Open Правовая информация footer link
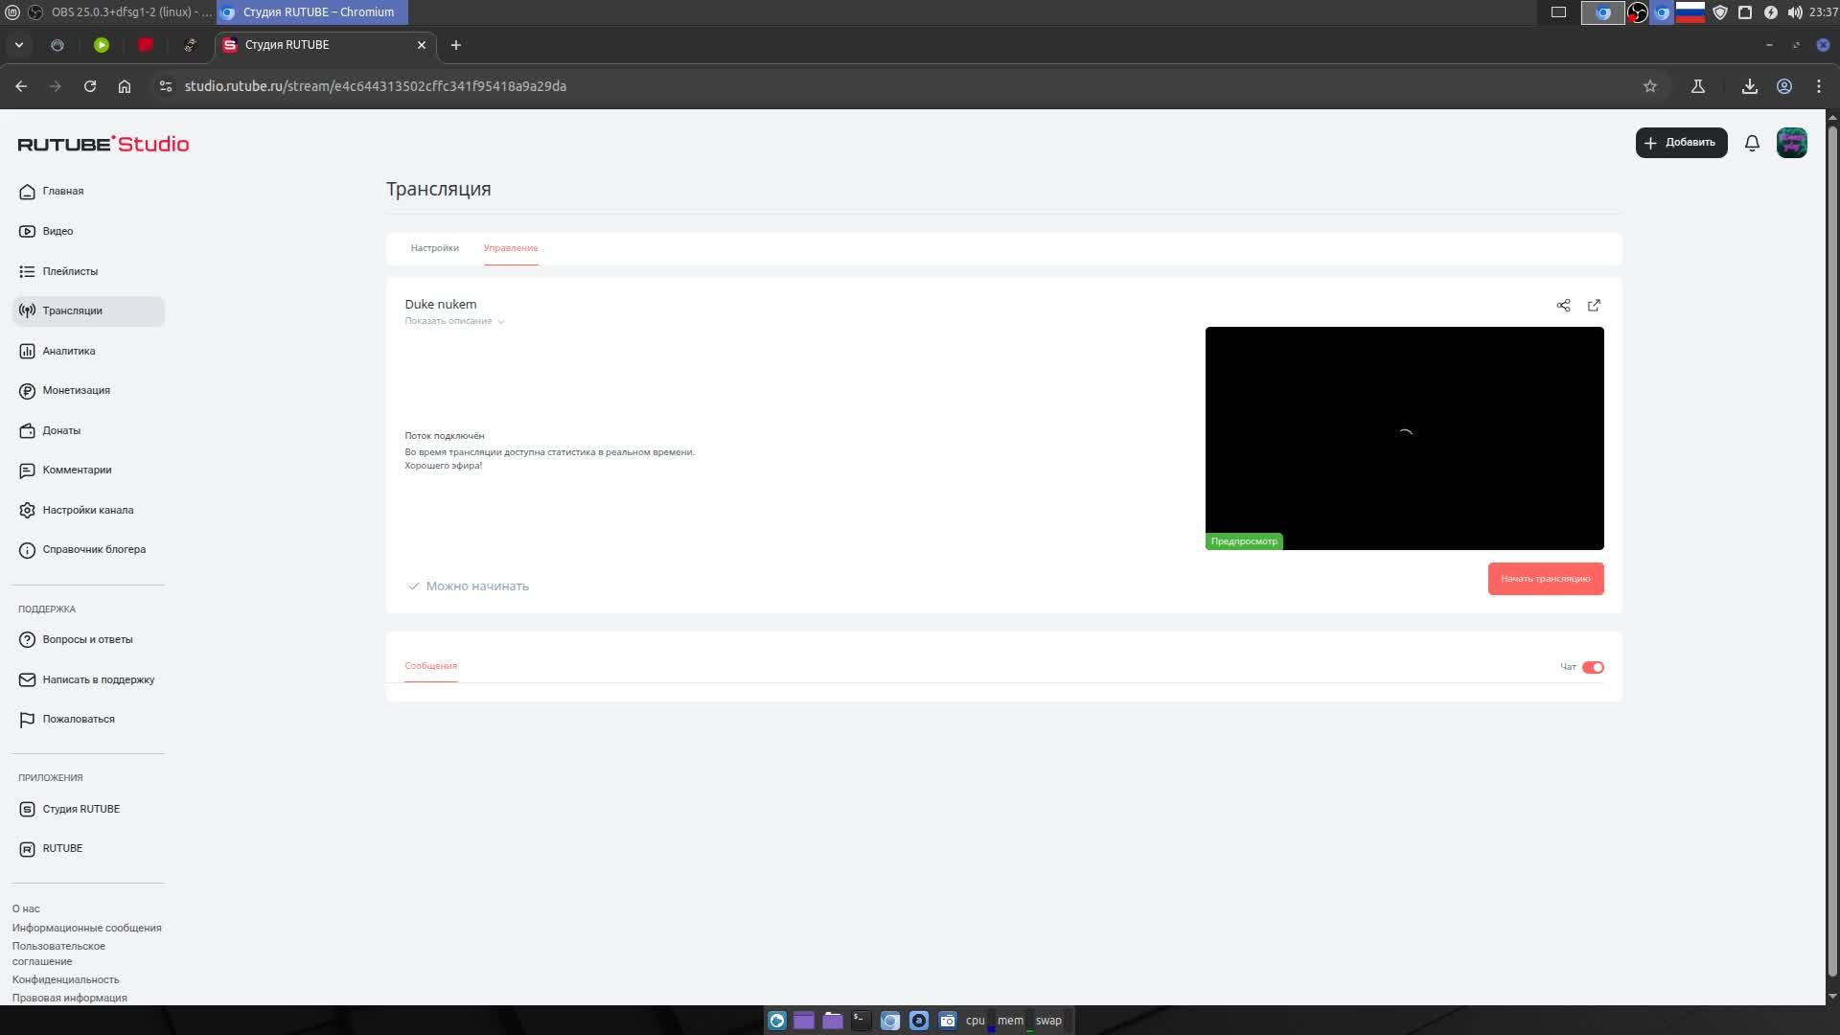 click(x=69, y=998)
